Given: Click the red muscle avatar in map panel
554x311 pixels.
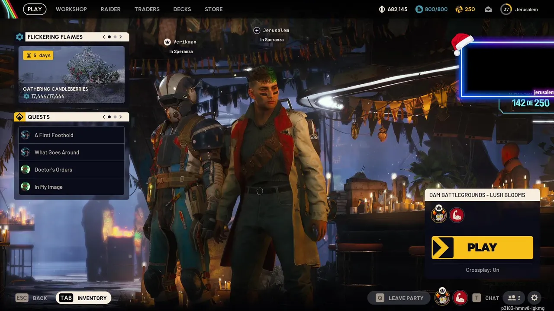Looking at the screenshot, I should tap(457, 215).
